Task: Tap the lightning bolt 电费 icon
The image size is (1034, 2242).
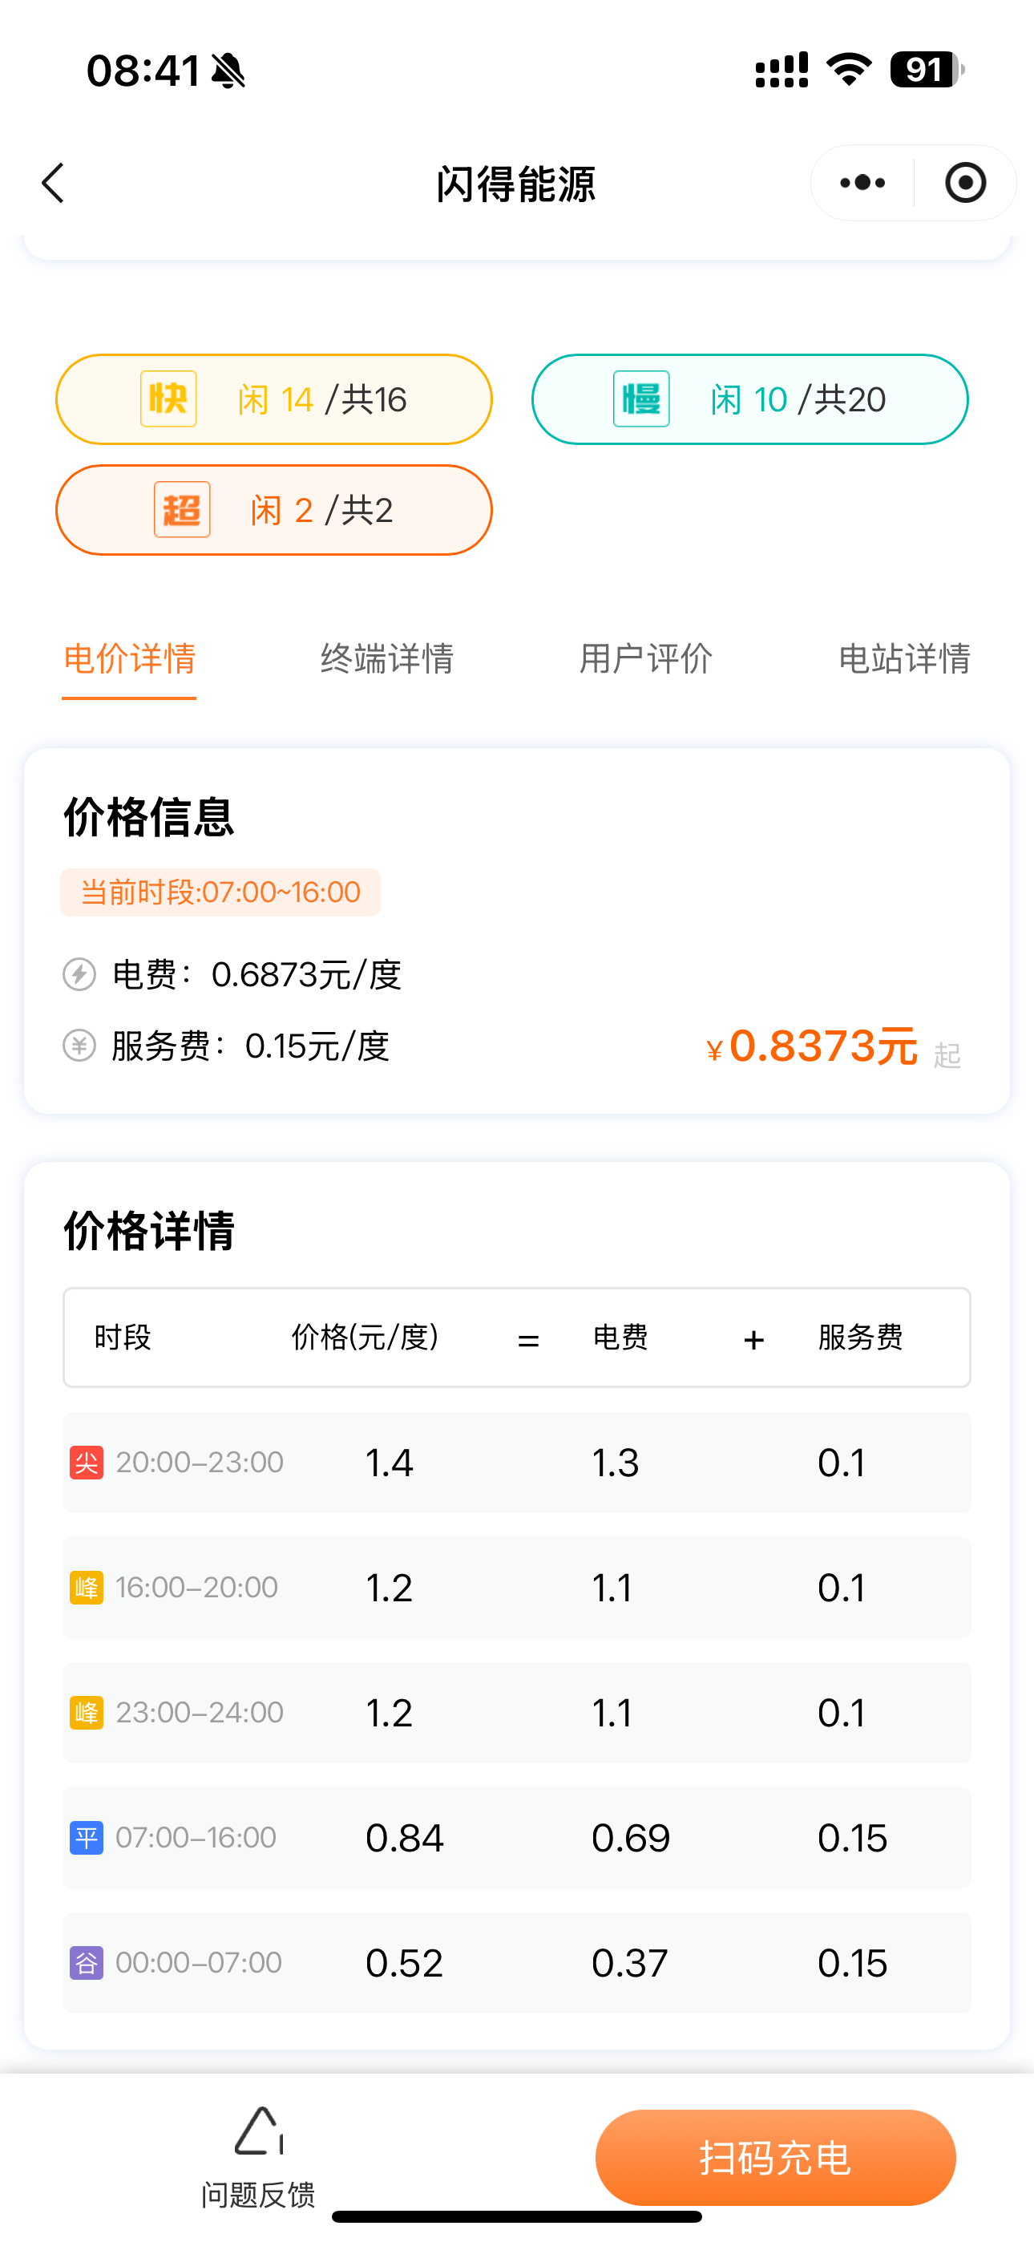Action: [79, 974]
